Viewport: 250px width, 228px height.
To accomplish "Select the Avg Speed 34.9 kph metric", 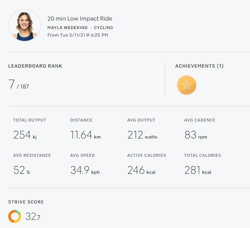I will (x=85, y=170).
